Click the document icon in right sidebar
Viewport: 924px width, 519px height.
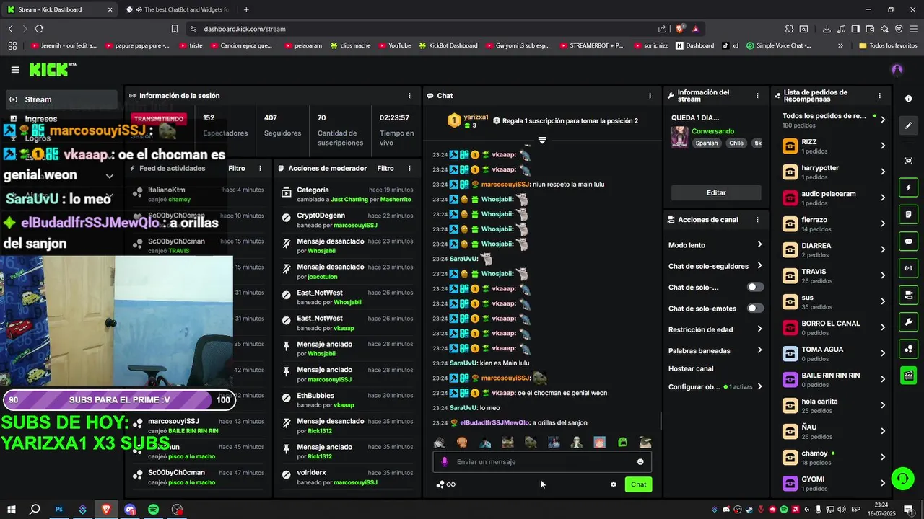pyautogui.click(x=909, y=215)
